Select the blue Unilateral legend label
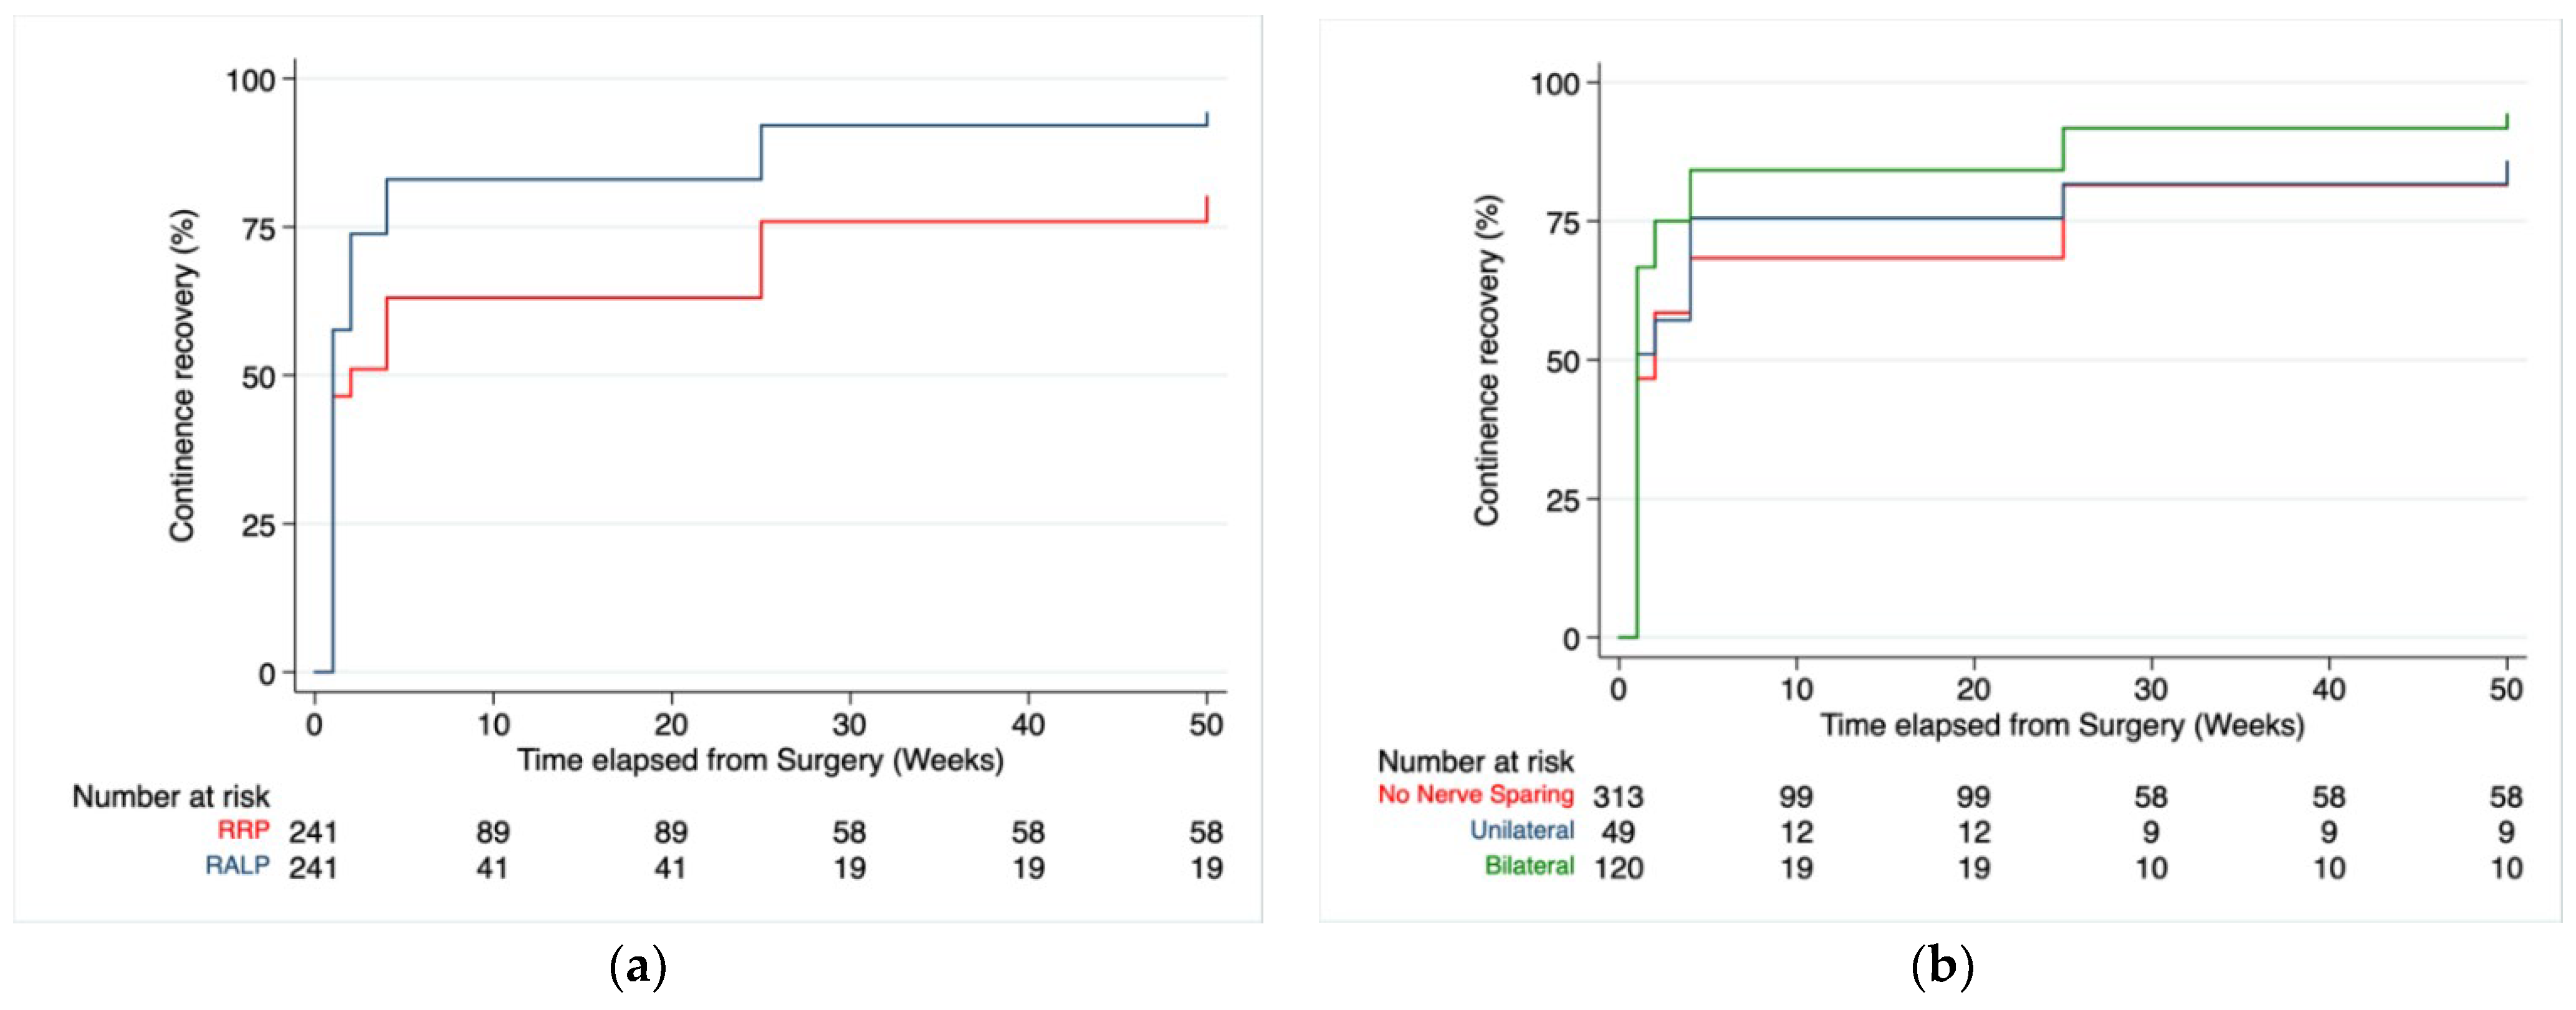Viewport: 2576px width, 1010px height. pos(1521,830)
